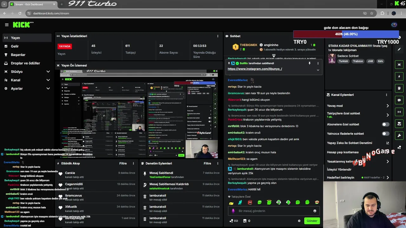The height and width of the screenshot is (228, 406).
Task: Open browser tab search dropdown
Action: pyautogui.click(x=4, y=4)
